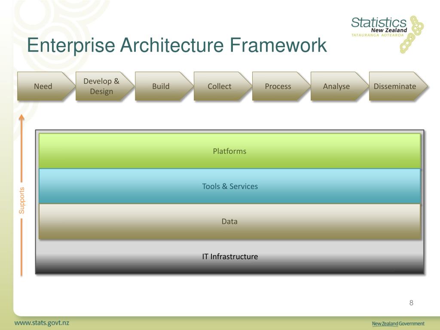Select the Data layer bar
Image resolution: width=440 pixels, height=330 pixels.
point(229,221)
